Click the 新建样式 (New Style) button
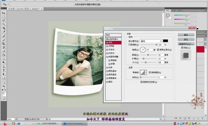Image resolution: width=208 pixels, height=126 pixels. click(x=186, y=44)
